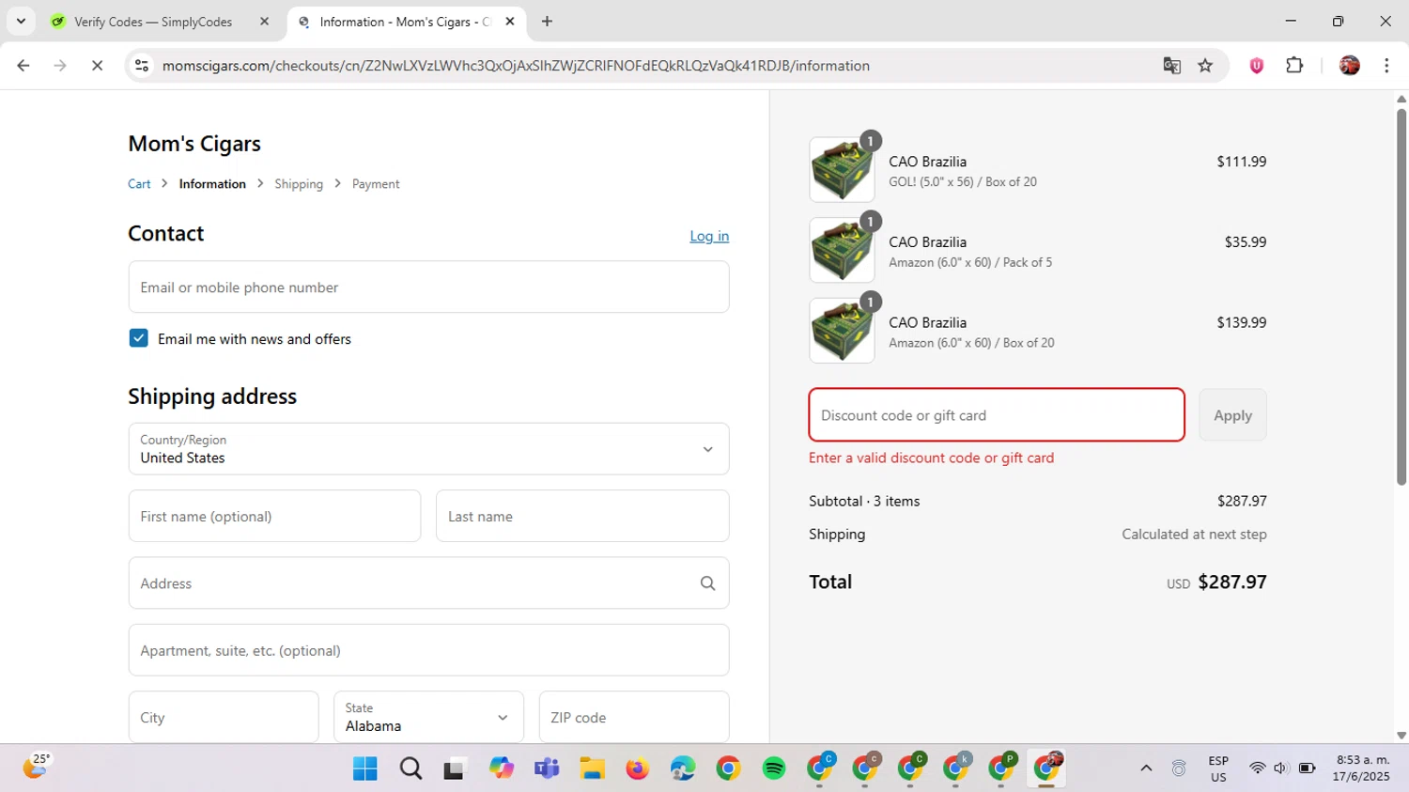Stop loading the page

pos(97,65)
